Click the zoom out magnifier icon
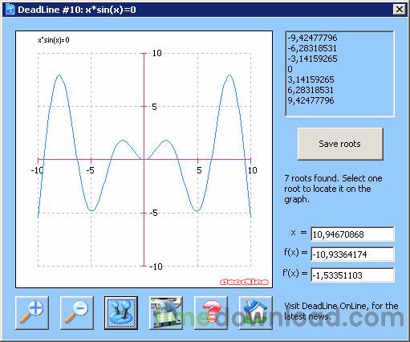 coord(77,313)
